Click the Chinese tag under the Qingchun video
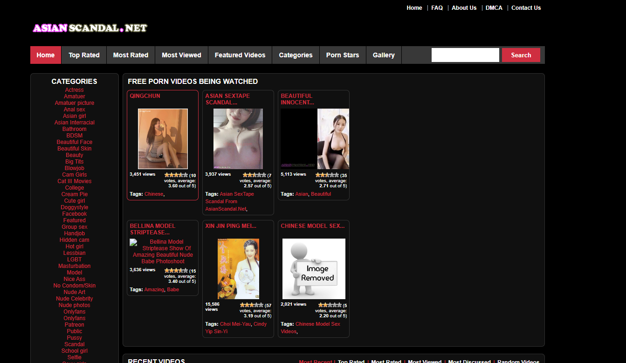This screenshot has width=626, height=363. pyautogui.click(x=154, y=194)
